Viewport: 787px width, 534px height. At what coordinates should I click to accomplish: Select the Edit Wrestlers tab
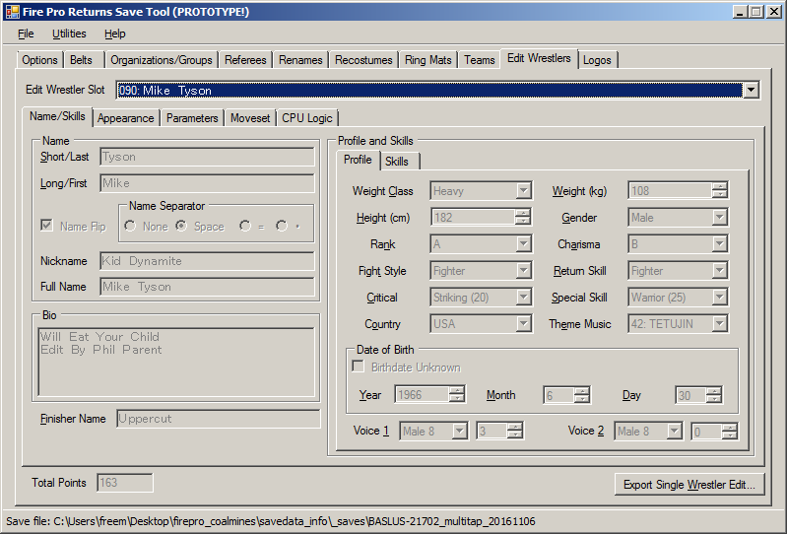tap(539, 58)
